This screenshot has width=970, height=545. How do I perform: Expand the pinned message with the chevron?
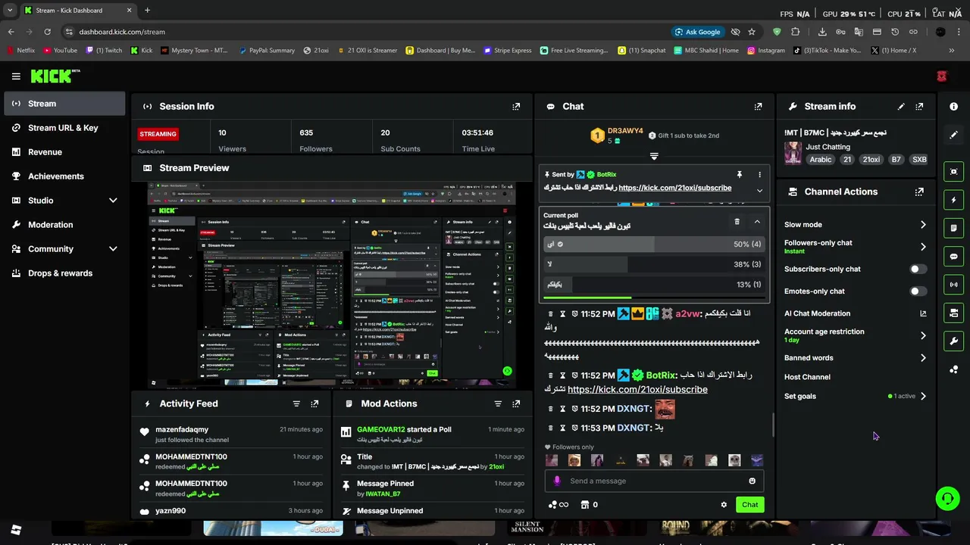click(759, 191)
